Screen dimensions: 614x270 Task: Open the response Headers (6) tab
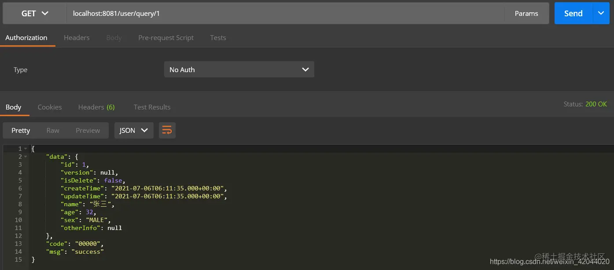point(96,107)
